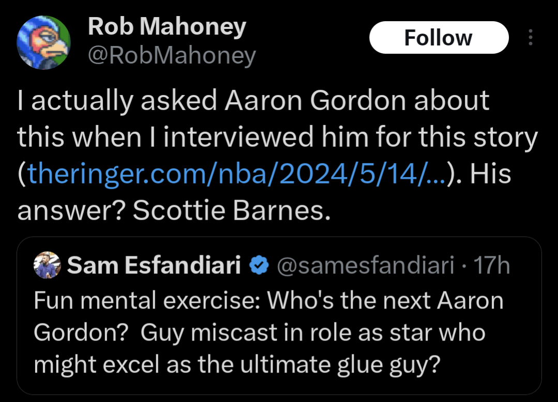This screenshot has height=402, width=558.
Task: Click "Scottie Barnes" in the tweet
Action: pos(232,211)
